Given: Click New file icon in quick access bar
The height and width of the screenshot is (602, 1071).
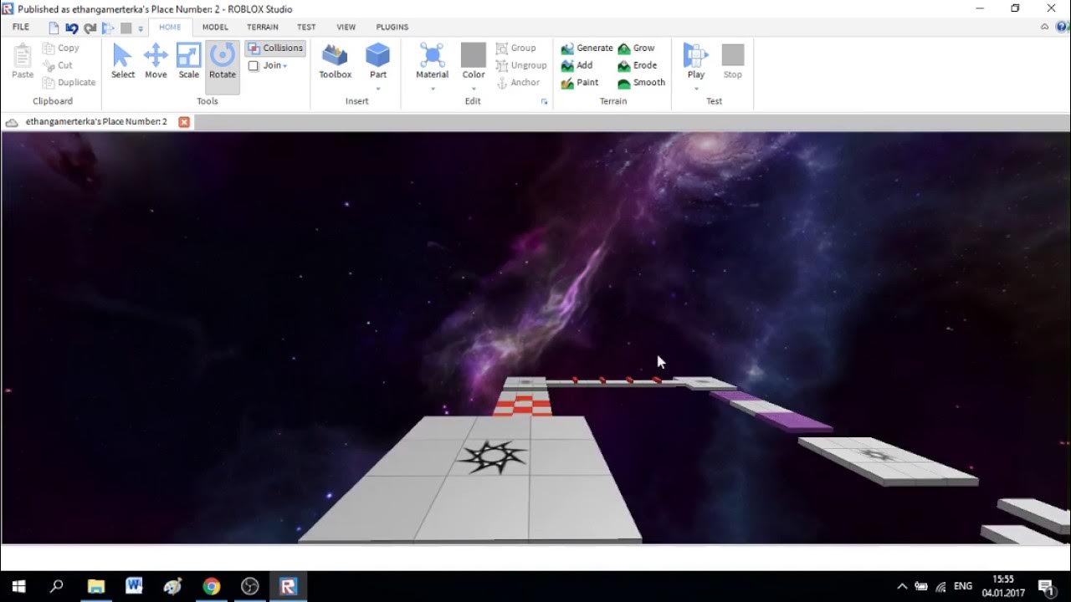Looking at the screenshot, I should pyautogui.click(x=54, y=28).
